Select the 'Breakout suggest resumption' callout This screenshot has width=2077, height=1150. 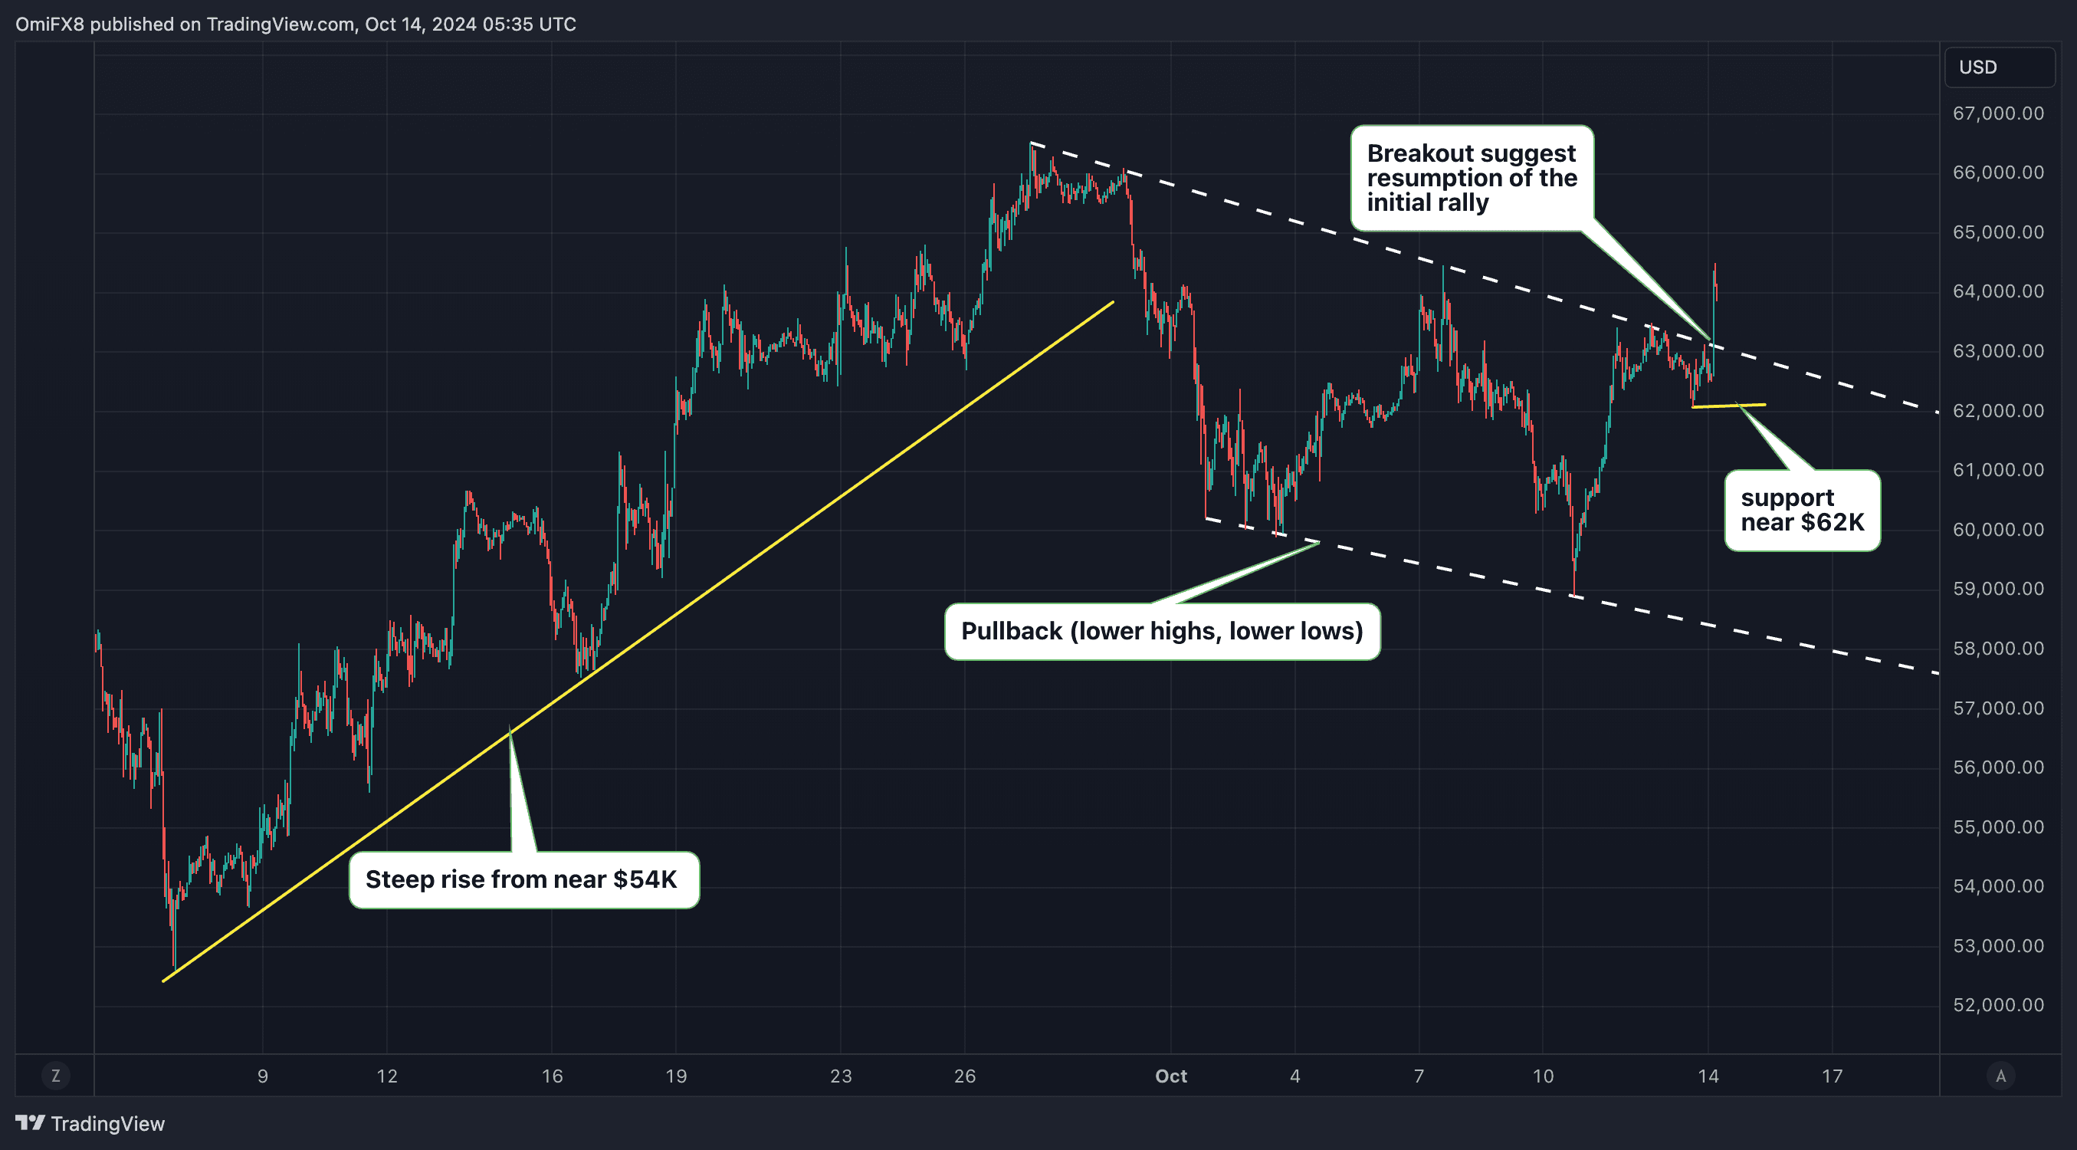pos(1472,178)
